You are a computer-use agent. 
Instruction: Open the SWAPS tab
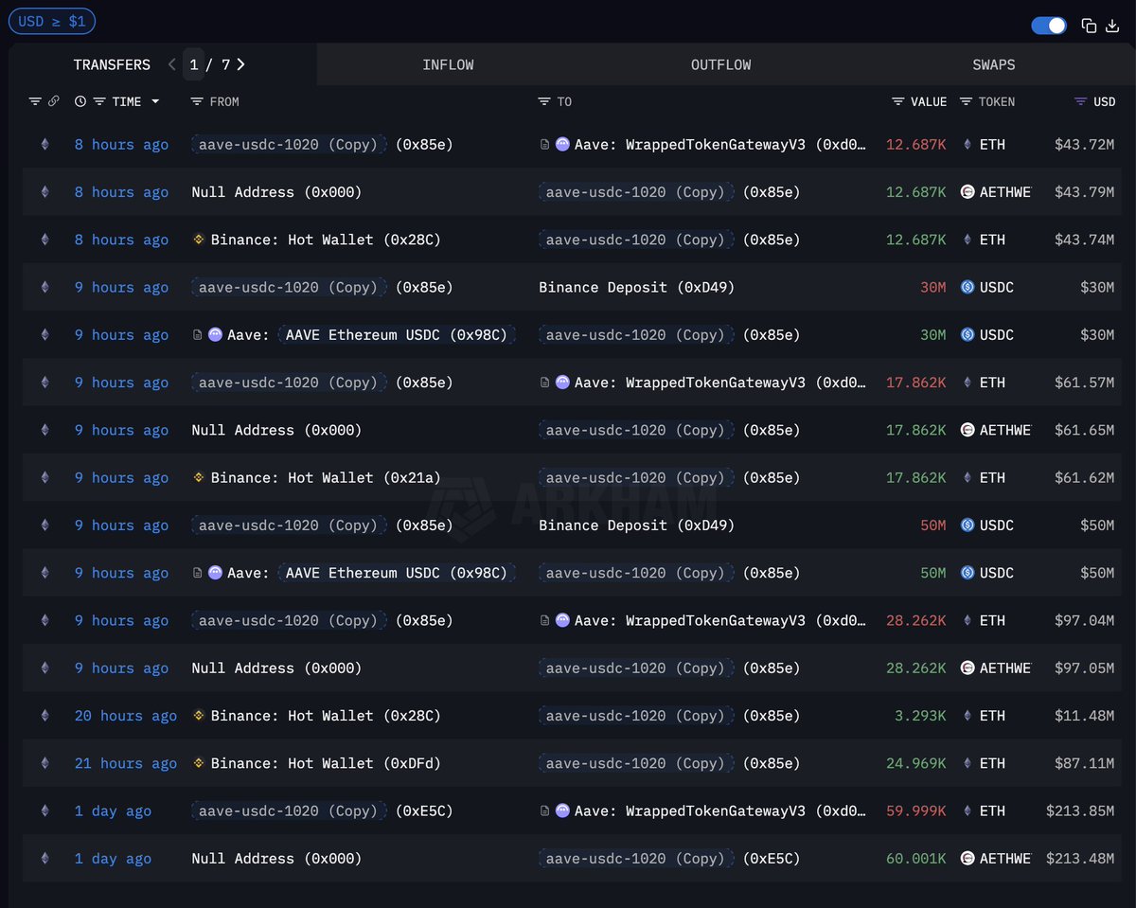pos(993,64)
